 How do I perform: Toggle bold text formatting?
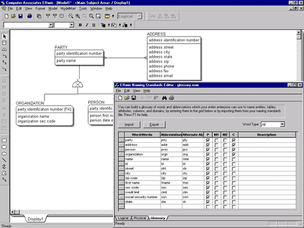point(80,25)
